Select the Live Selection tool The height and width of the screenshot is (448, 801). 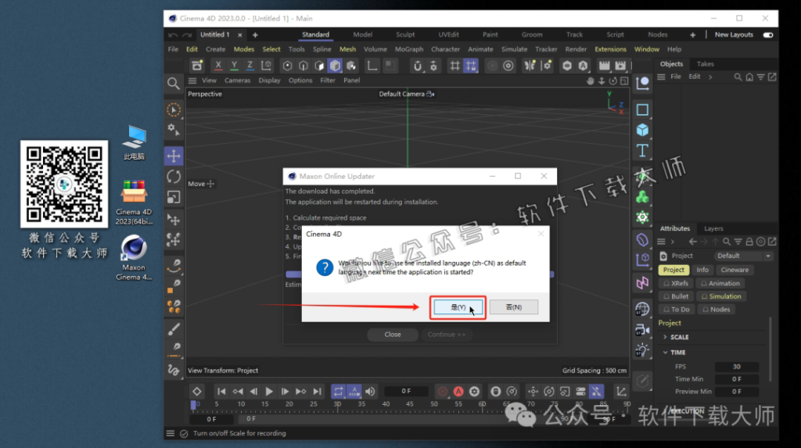[174, 109]
